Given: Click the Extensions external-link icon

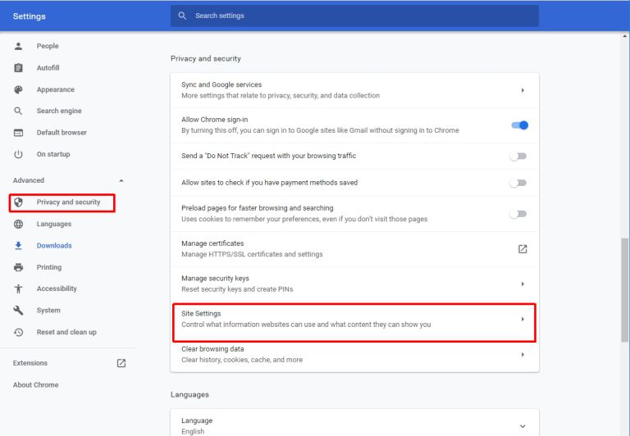Looking at the screenshot, I should click(x=121, y=363).
